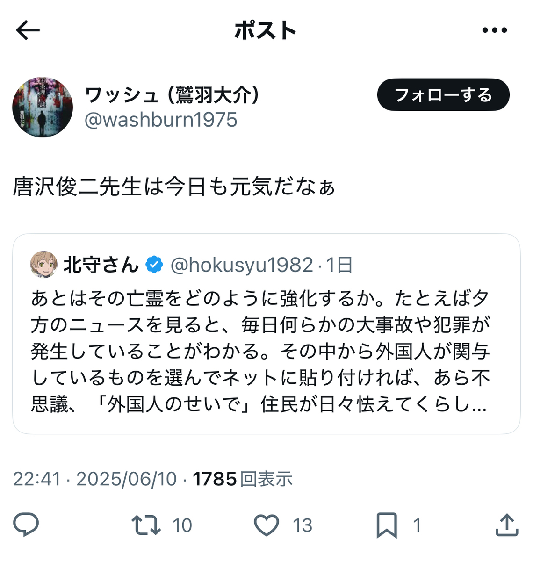Tap the reply speech bubble icon
This screenshot has width=533, height=561.
tap(26, 525)
